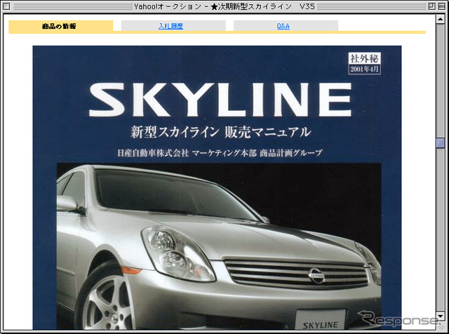Click the 新型スカイライン 販売マニュアル heading
Image resolution: width=449 pixels, height=334 pixels.
[x=220, y=133]
